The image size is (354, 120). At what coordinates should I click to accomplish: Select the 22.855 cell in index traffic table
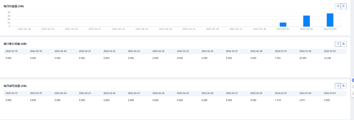(x=303, y=58)
